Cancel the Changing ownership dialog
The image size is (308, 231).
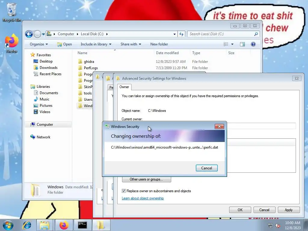click(207, 168)
